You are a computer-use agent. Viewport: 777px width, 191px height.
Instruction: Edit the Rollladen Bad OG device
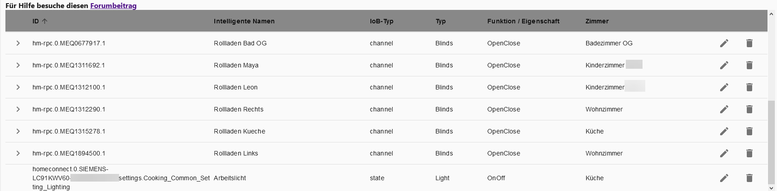pos(724,43)
